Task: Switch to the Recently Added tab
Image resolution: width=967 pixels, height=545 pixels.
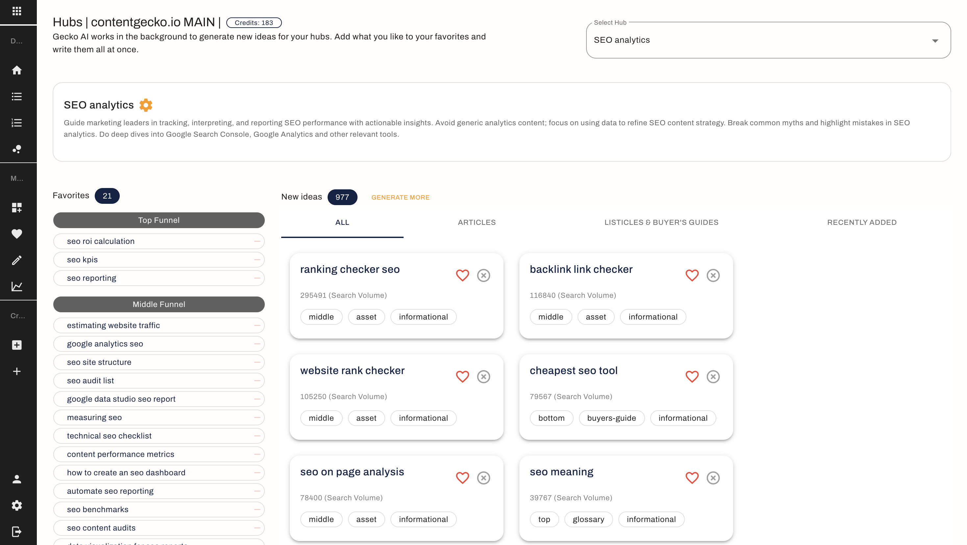Action: tap(861, 223)
